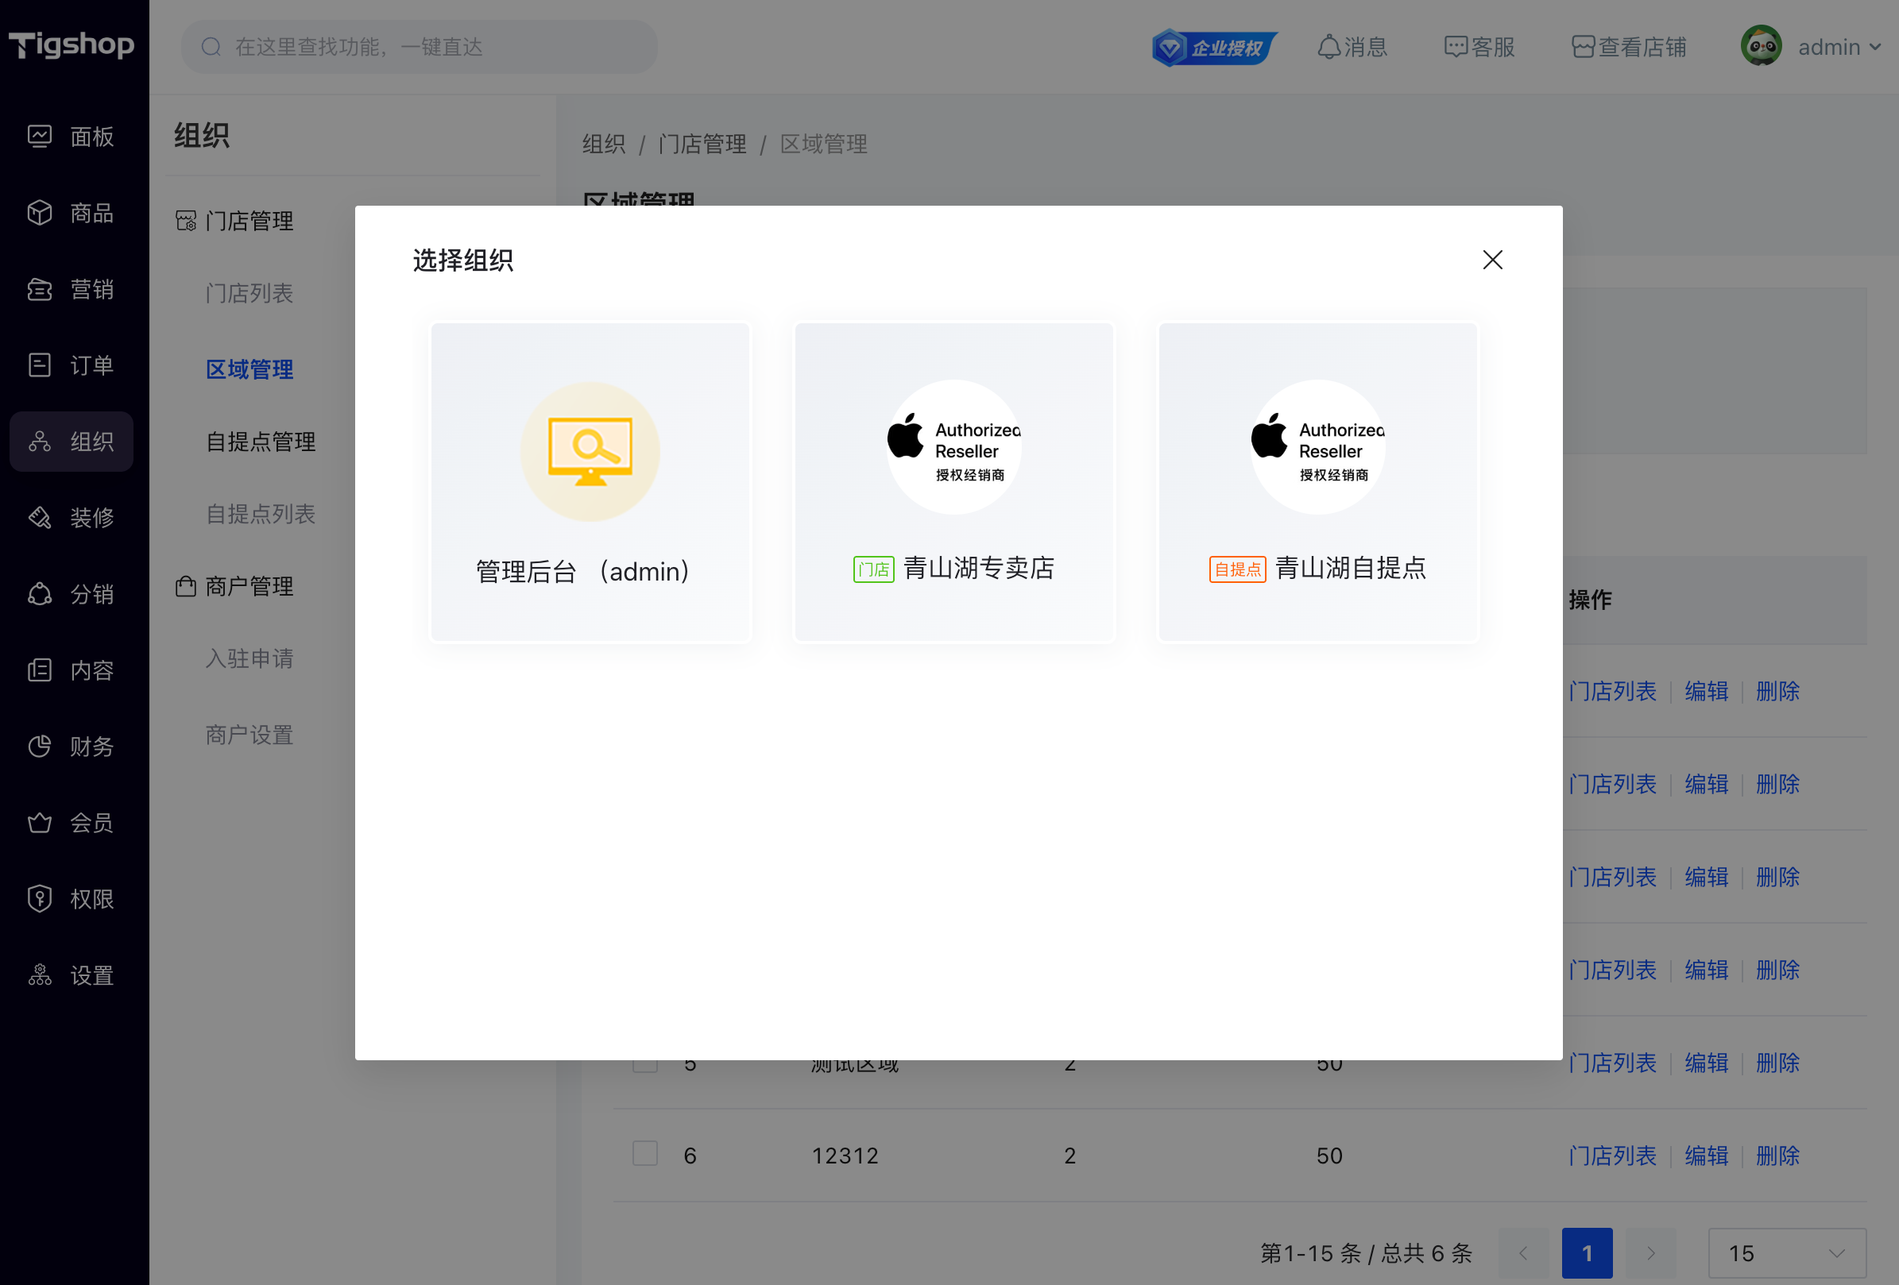Click 编辑 link in row 测试区域

point(1706,1062)
